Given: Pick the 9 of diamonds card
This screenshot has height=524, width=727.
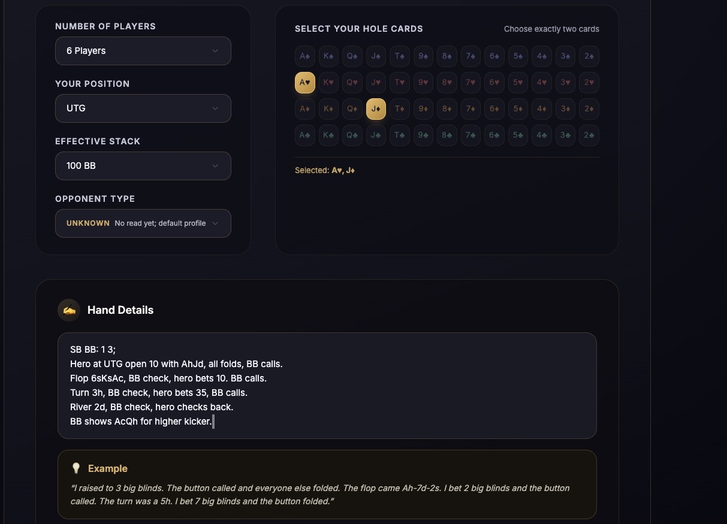Looking at the screenshot, I should pos(423,109).
